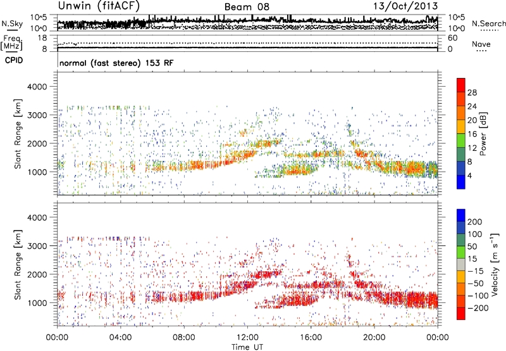Select text "normal (fast stereo) 153 RF"
The width and height of the screenshot is (506, 351).
(116, 63)
